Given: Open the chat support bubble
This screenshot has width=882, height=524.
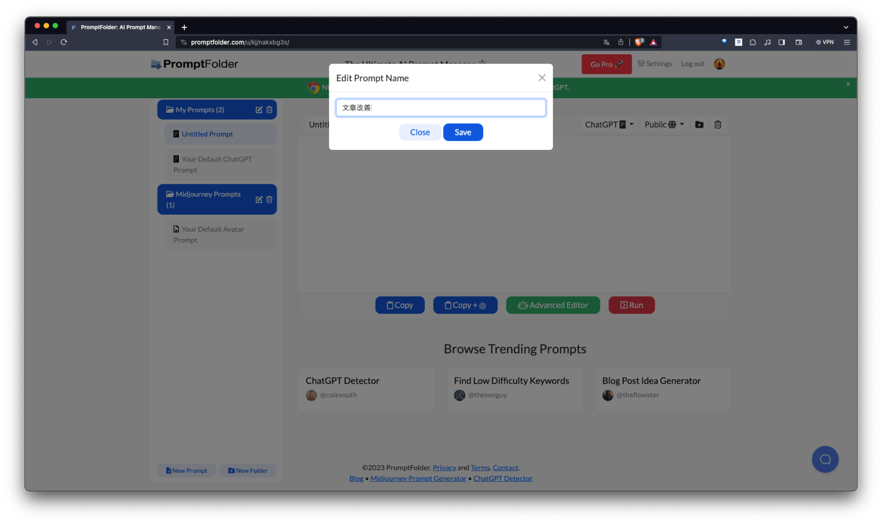Looking at the screenshot, I should click(825, 459).
